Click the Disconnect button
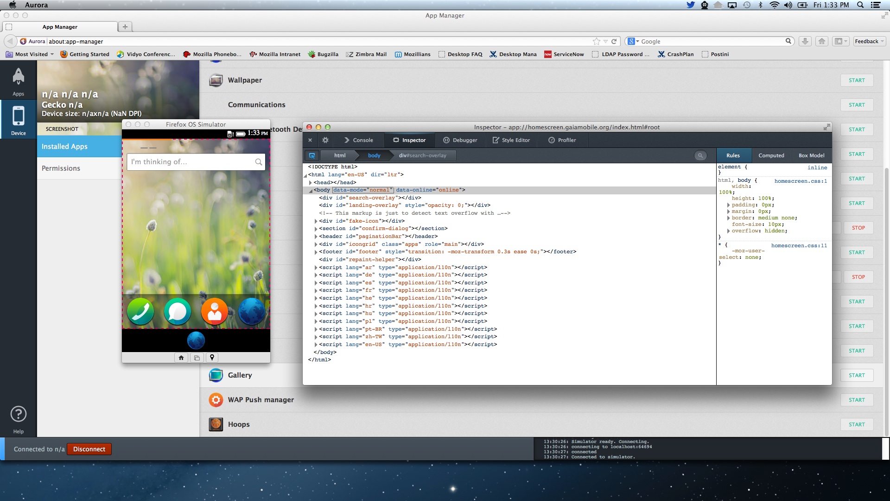This screenshot has height=501, width=890. (89, 449)
